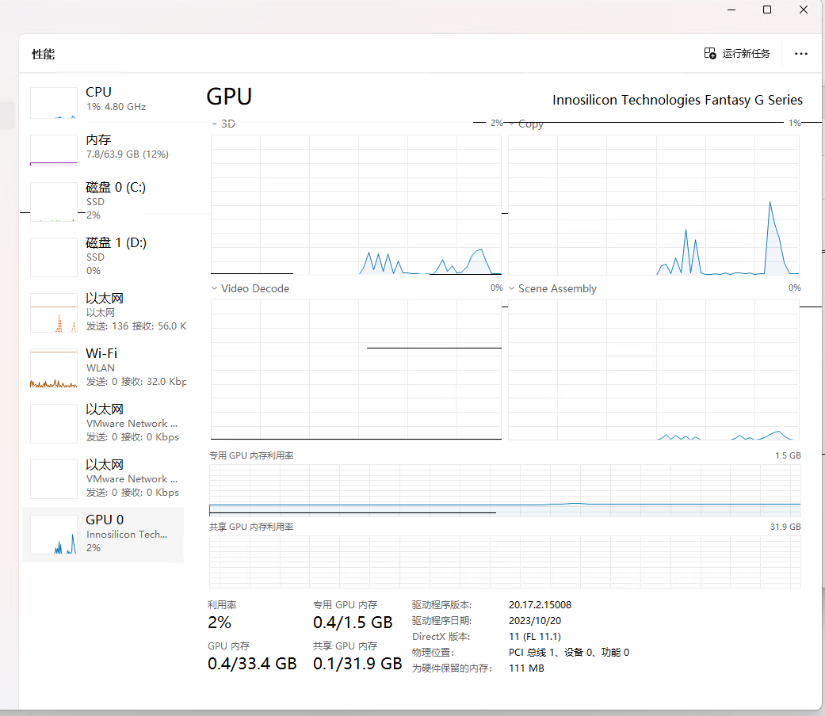The height and width of the screenshot is (716, 825).
Task: Click the 专用 GPU 内存利用率 label
Action: pos(251,455)
